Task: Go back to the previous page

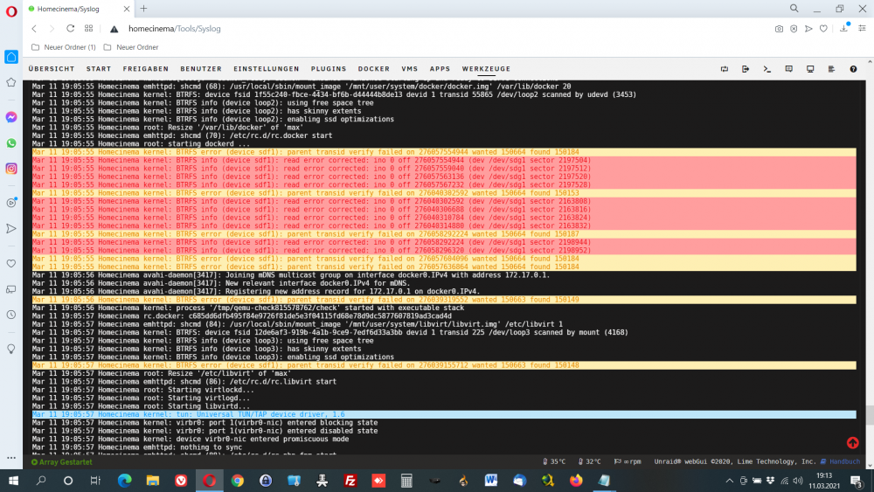Action: pos(34,29)
